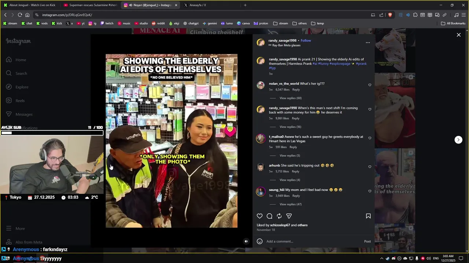Play or pause the reel video
This screenshot has width=469, height=263.
pos(171,141)
